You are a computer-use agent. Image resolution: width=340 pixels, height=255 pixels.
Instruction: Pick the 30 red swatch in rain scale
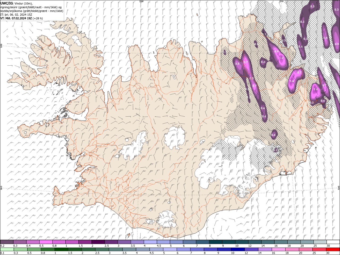[x=333, y=249]
